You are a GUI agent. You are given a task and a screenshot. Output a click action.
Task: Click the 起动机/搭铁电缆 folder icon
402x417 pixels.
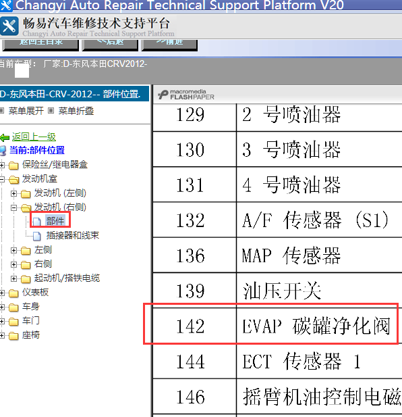click(26, 278)
